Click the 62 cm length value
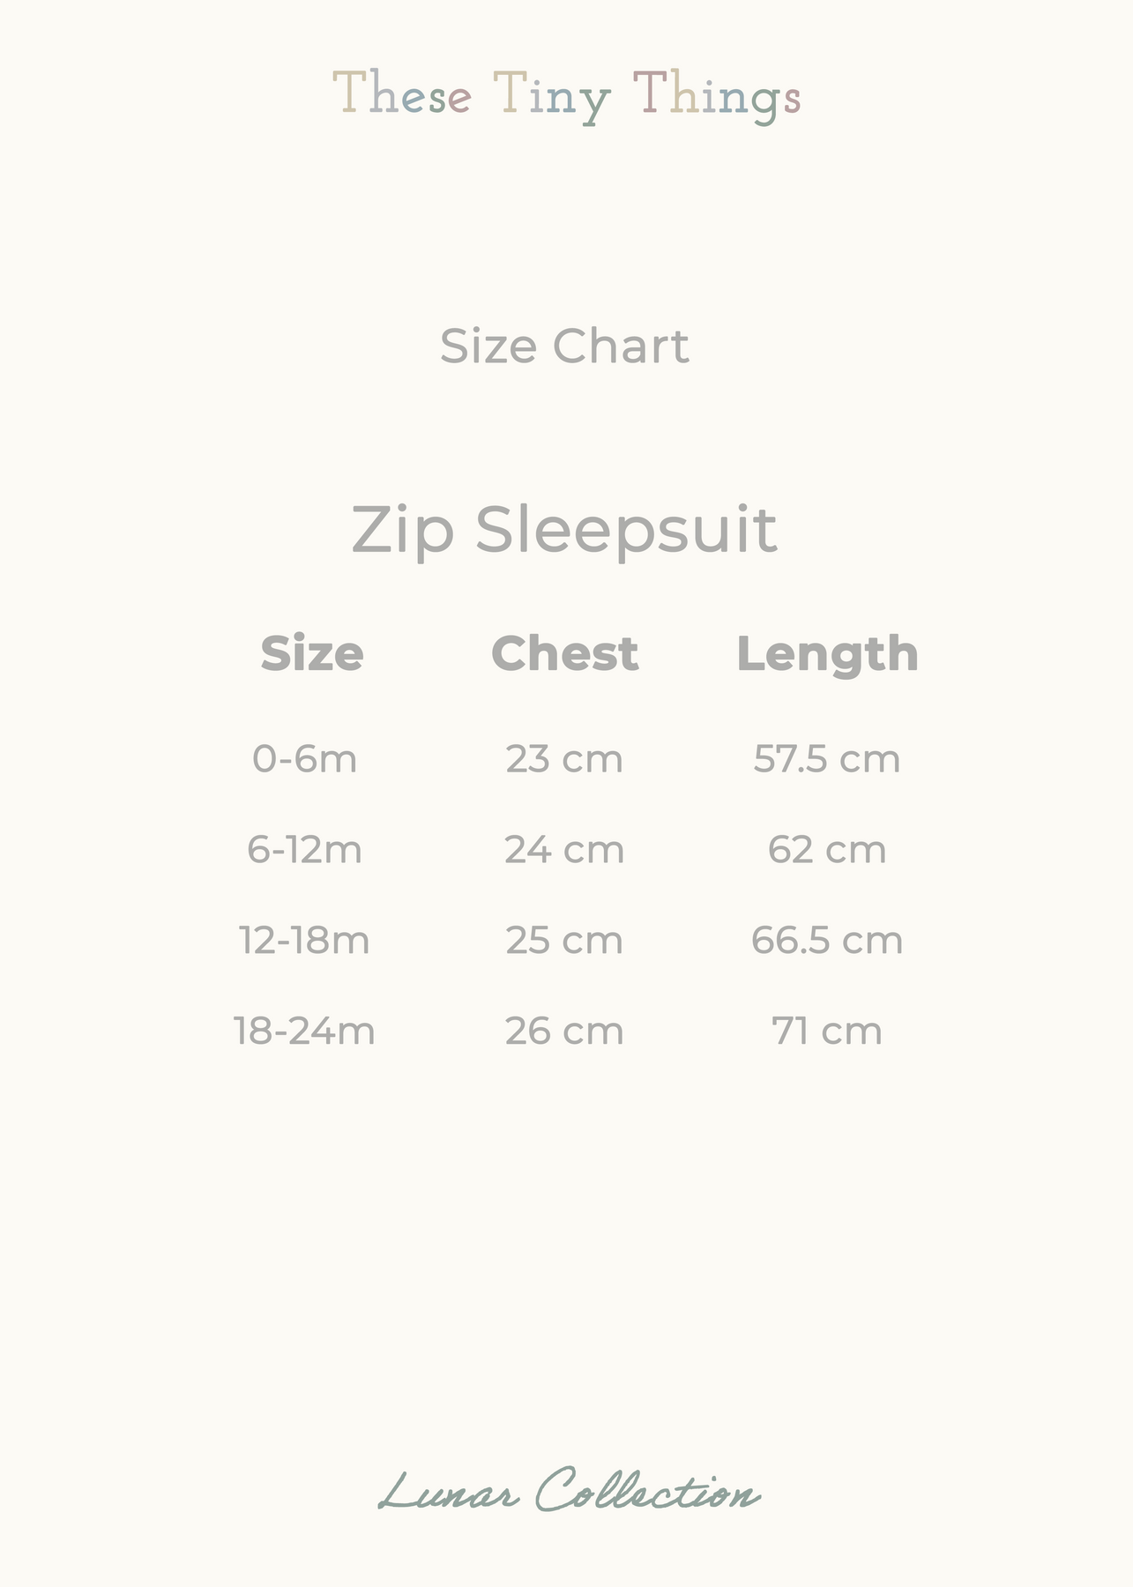 [x=827, y=850]
